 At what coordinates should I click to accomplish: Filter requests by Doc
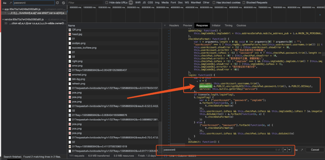tap(180, 3)
